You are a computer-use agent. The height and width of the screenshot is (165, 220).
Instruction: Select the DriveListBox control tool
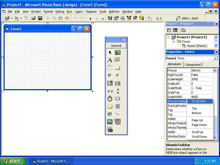tap(118, 99)
